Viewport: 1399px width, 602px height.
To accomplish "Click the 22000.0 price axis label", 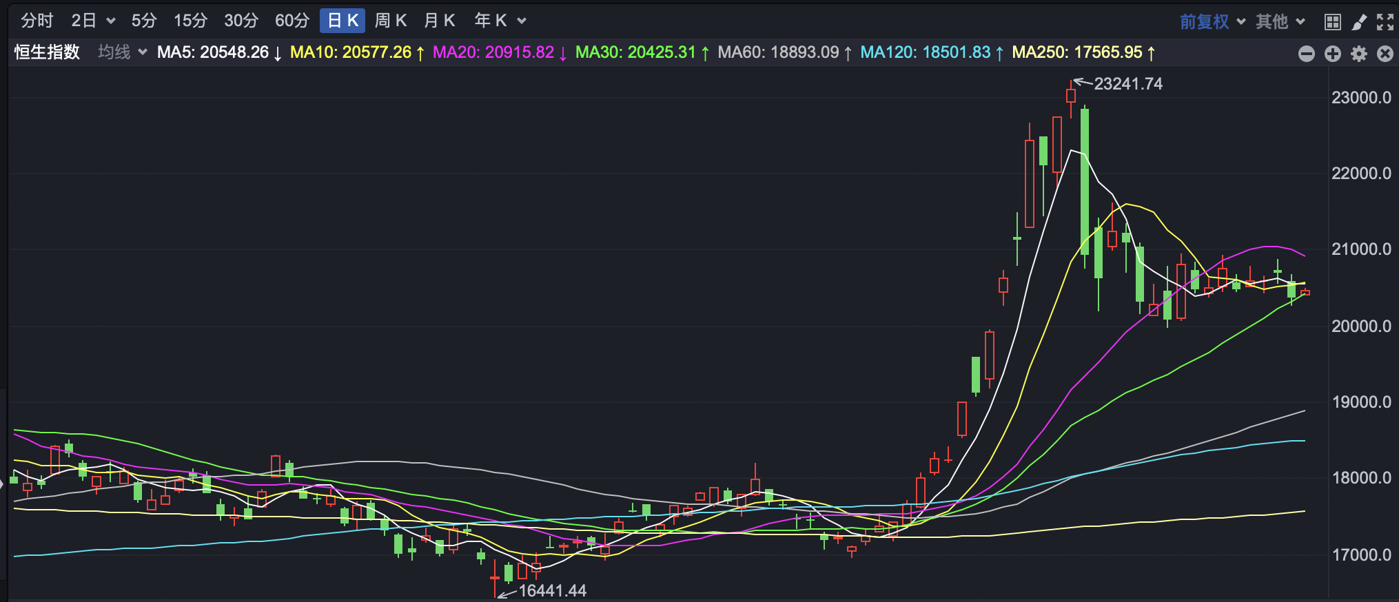I will [1361, 174].
